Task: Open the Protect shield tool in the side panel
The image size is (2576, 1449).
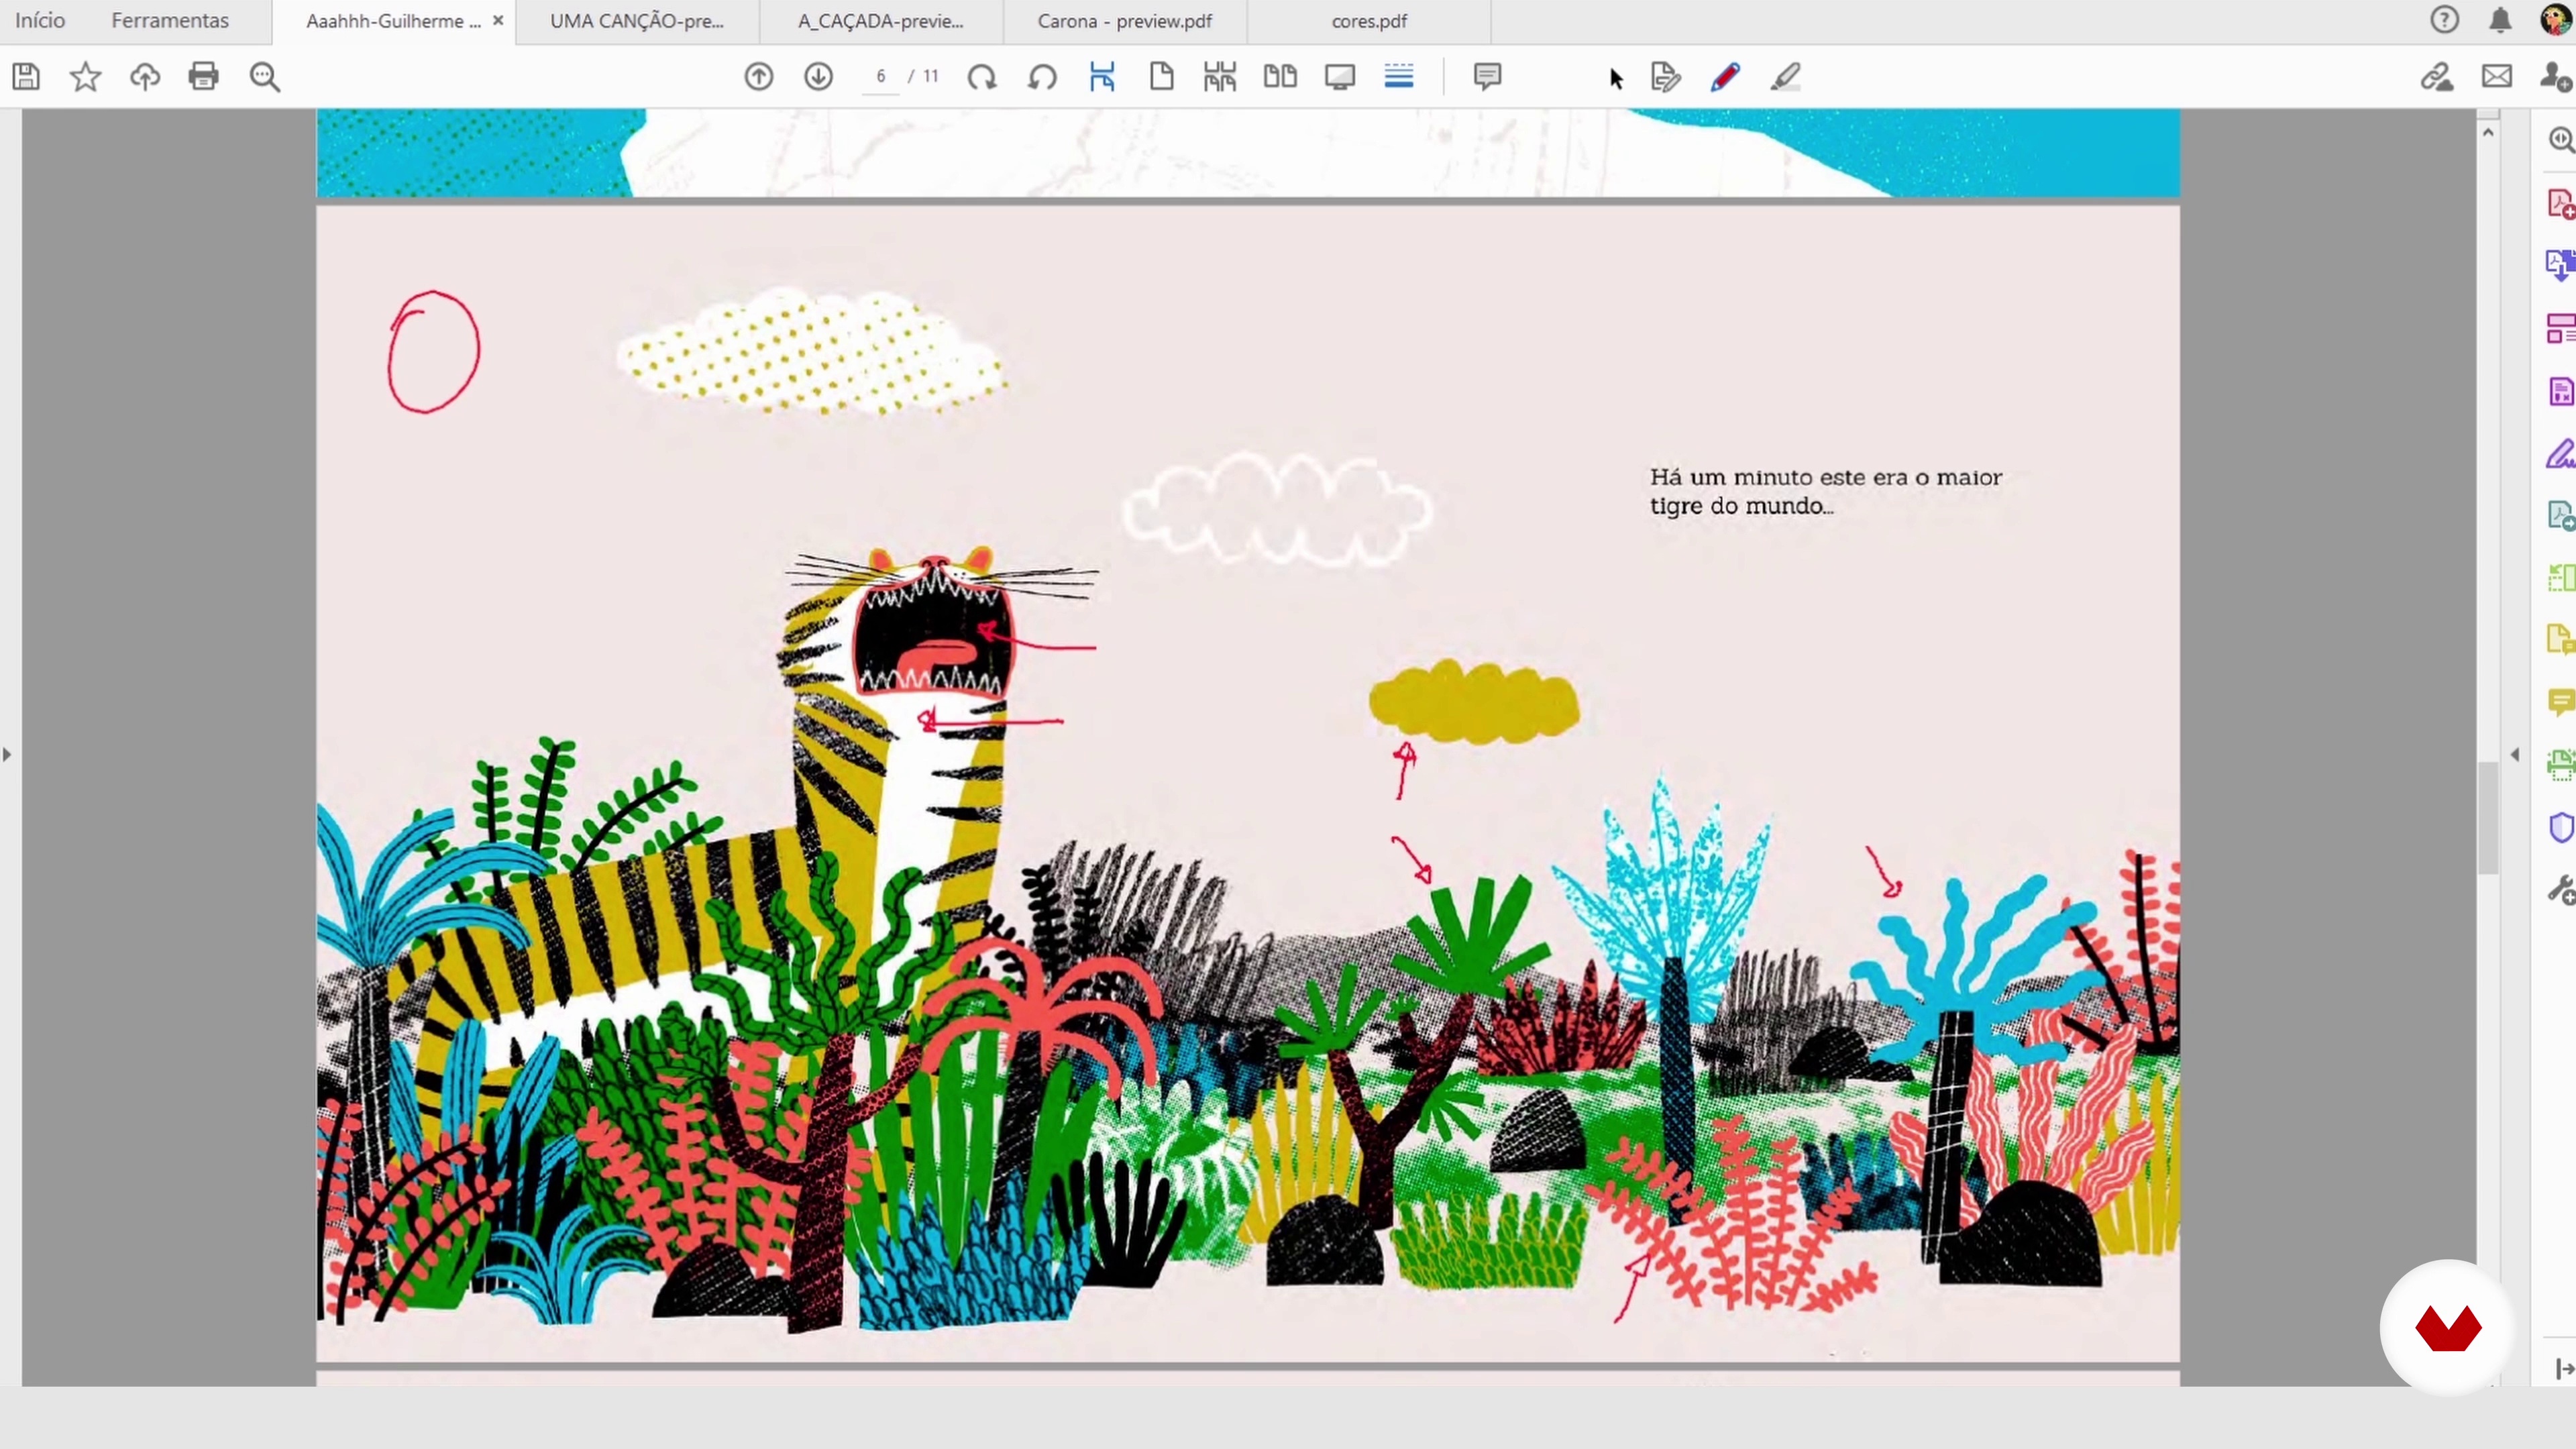Action: [2561, 828]
